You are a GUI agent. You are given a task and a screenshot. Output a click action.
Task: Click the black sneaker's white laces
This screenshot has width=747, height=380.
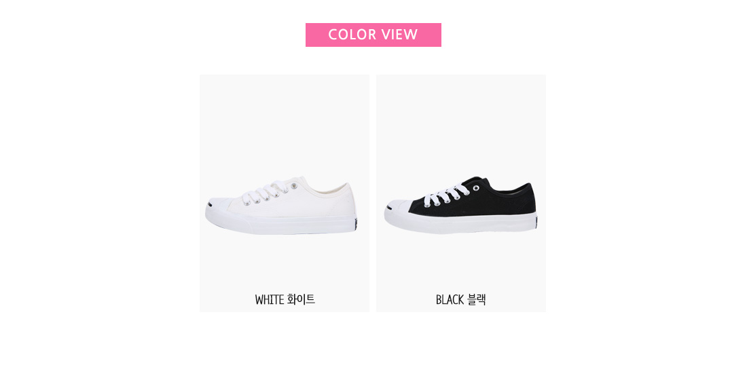click(x=445, y=194)
